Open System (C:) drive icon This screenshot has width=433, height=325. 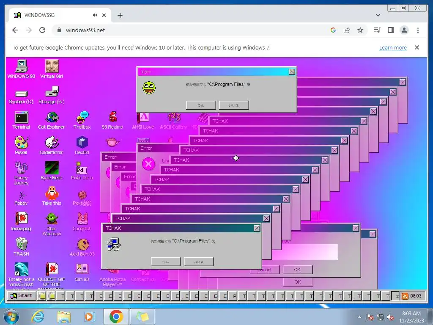pyautogui.click(x=21, y=97)
